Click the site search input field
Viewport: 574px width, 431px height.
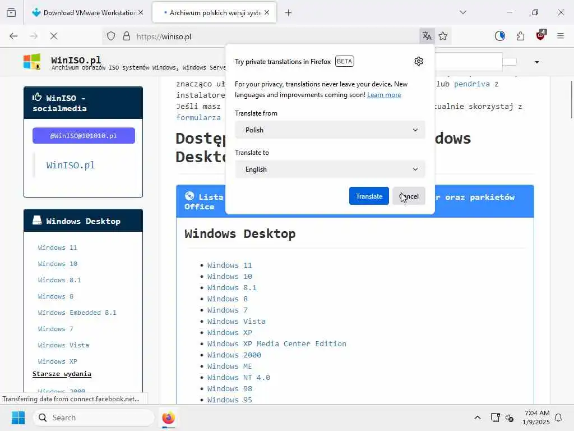(x=469, y=62)
